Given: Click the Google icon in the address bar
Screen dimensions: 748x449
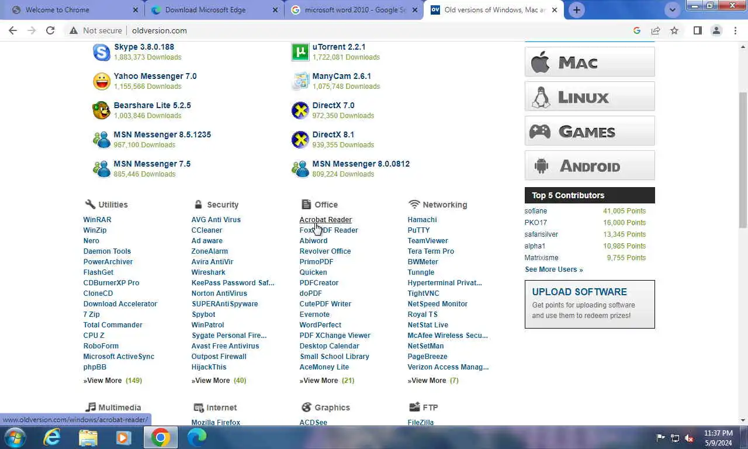Looking at the screenshot, I should click(x=637, y=30).
